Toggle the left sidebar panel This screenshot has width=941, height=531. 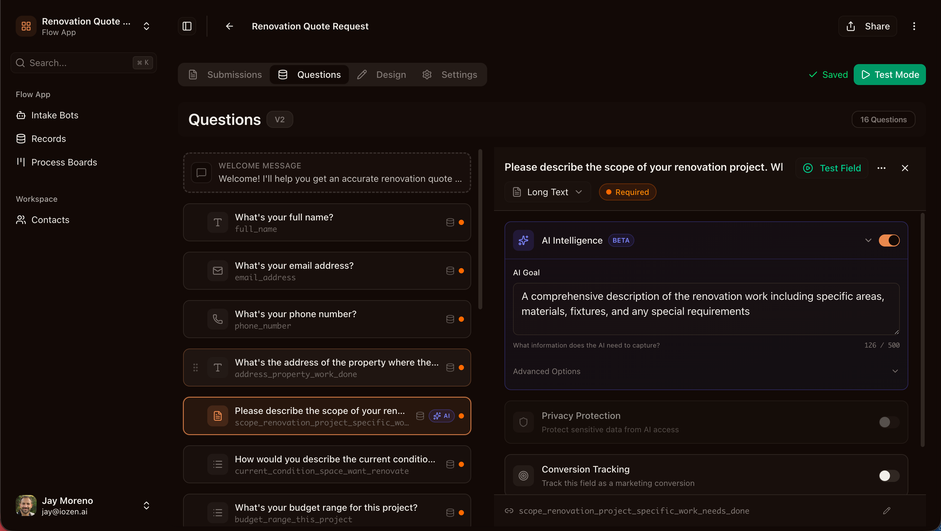click(x=186, y=26)
